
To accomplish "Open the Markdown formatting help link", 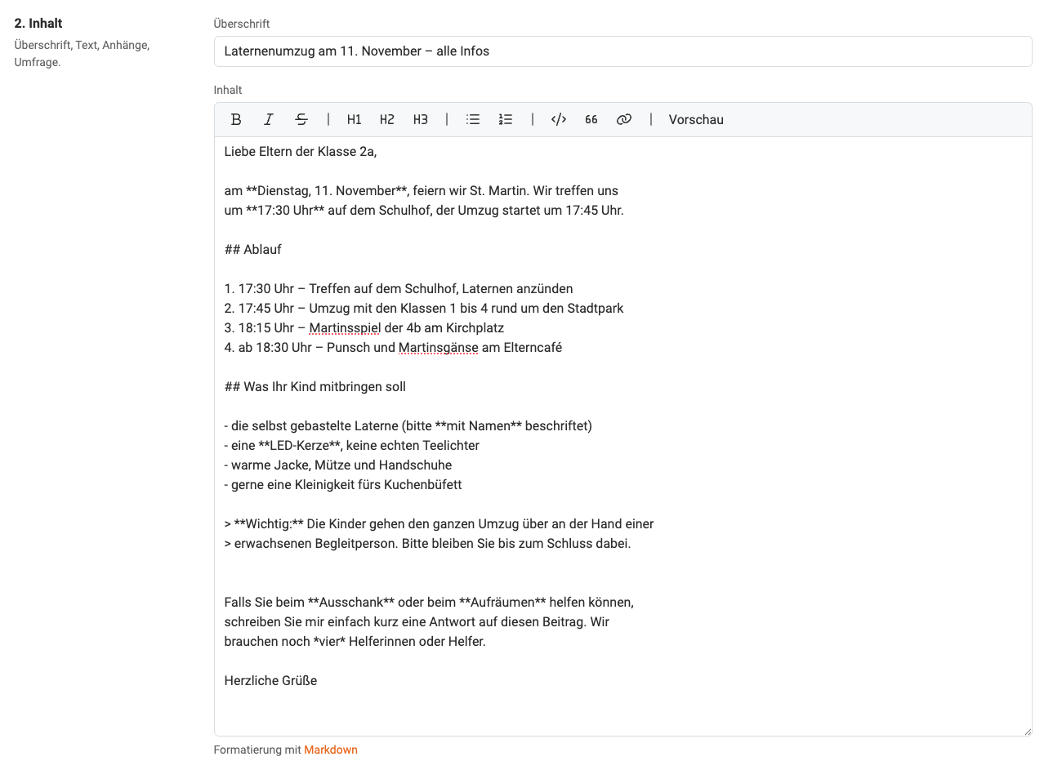I will [x=331, y=750].
